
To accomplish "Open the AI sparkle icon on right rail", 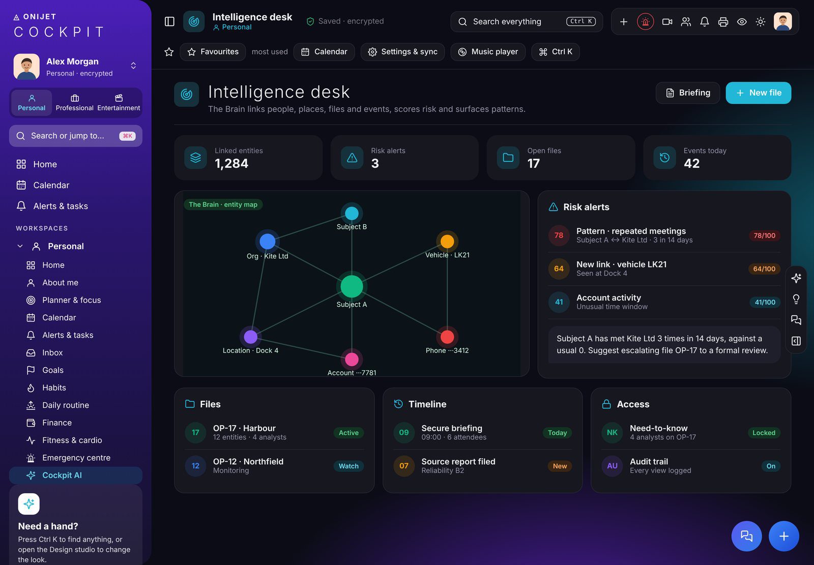I will click(x=796, y=278).
